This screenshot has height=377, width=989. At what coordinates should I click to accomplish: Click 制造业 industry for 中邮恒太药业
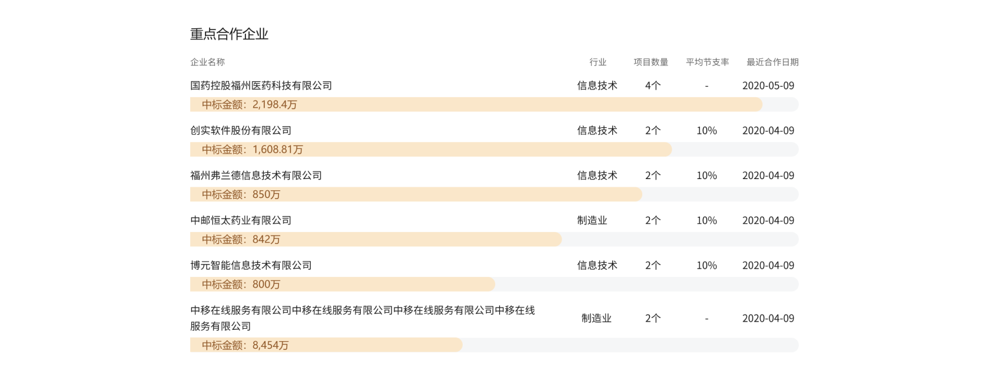[x=592, y=220]
